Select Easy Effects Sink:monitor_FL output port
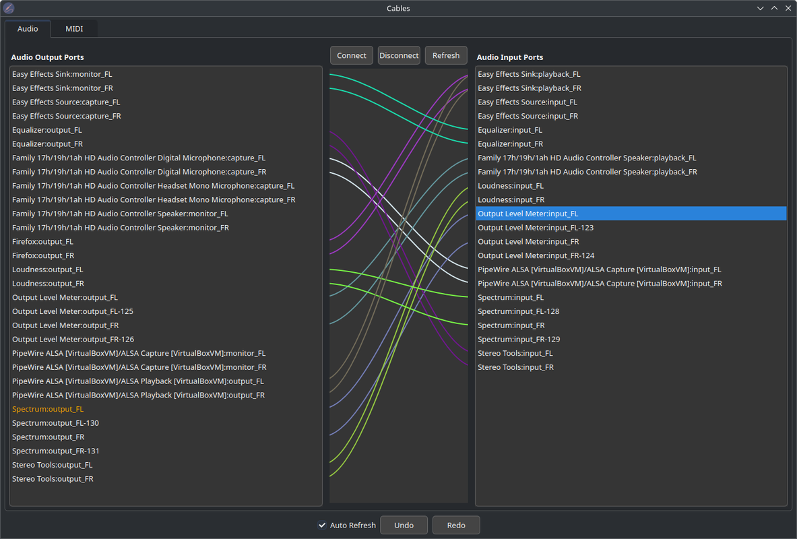 [x=166, y=74]
